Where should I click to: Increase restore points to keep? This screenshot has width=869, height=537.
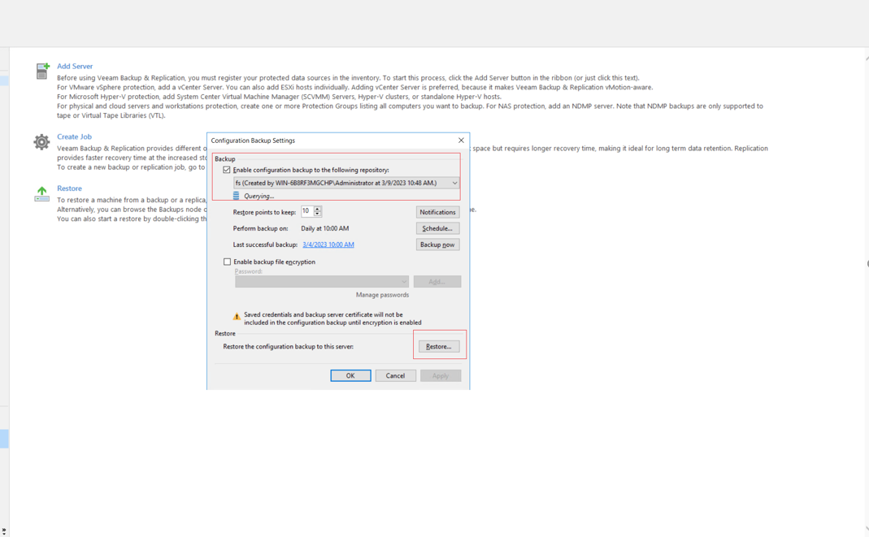point(318,209)
